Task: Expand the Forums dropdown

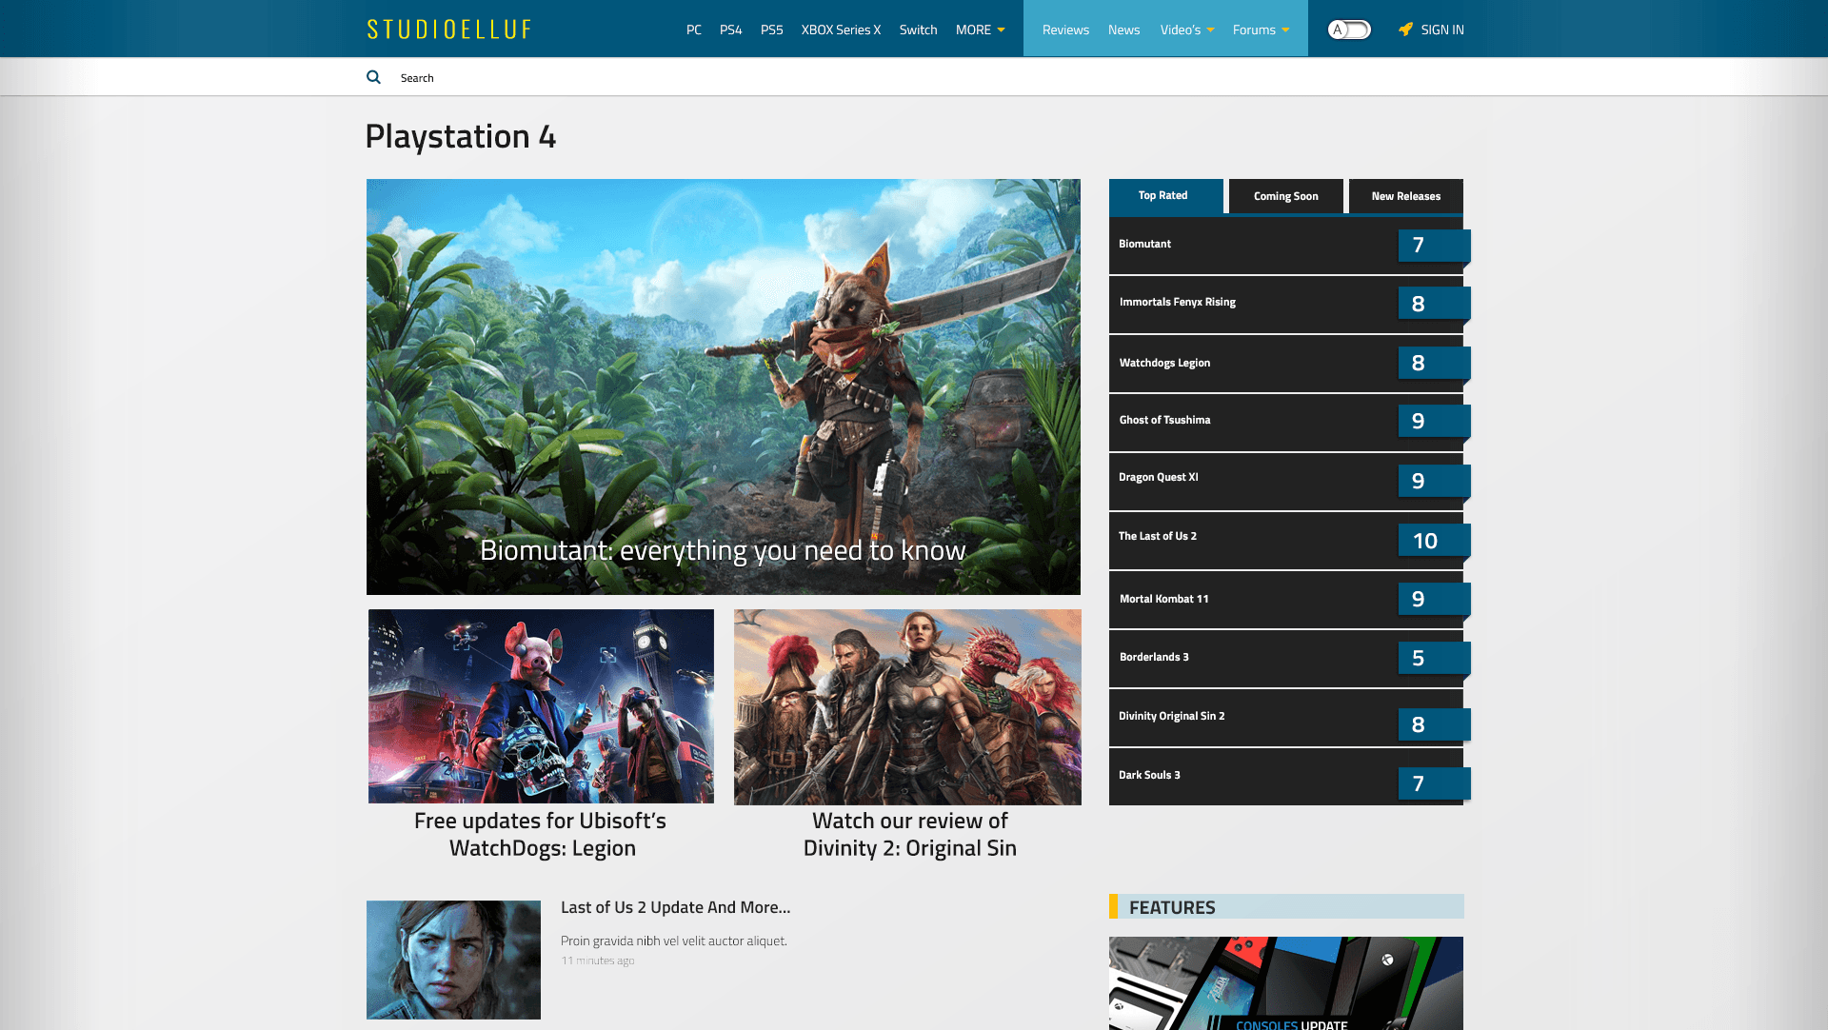Action: tap(1261, 30)
